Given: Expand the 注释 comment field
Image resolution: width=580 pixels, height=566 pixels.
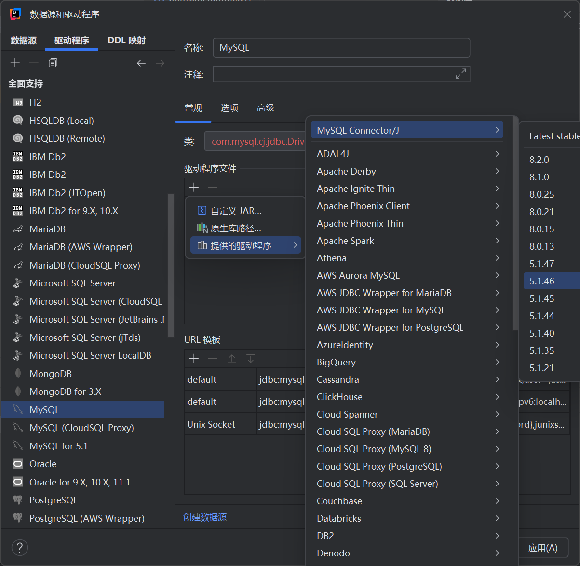Looking at the screenshot, I should (x=461, y=74).
